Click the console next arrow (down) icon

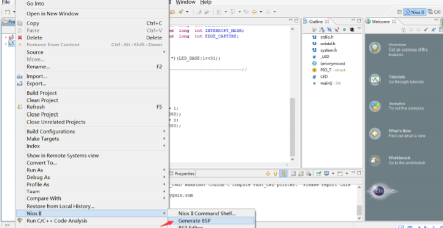pyautogui.click(x=268, y=173)
